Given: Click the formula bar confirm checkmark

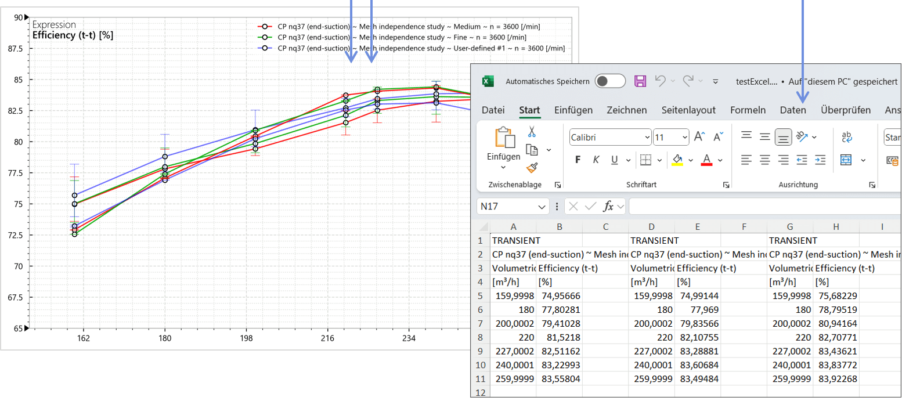Looking at the screenshot, I should [x=591, y=206].
